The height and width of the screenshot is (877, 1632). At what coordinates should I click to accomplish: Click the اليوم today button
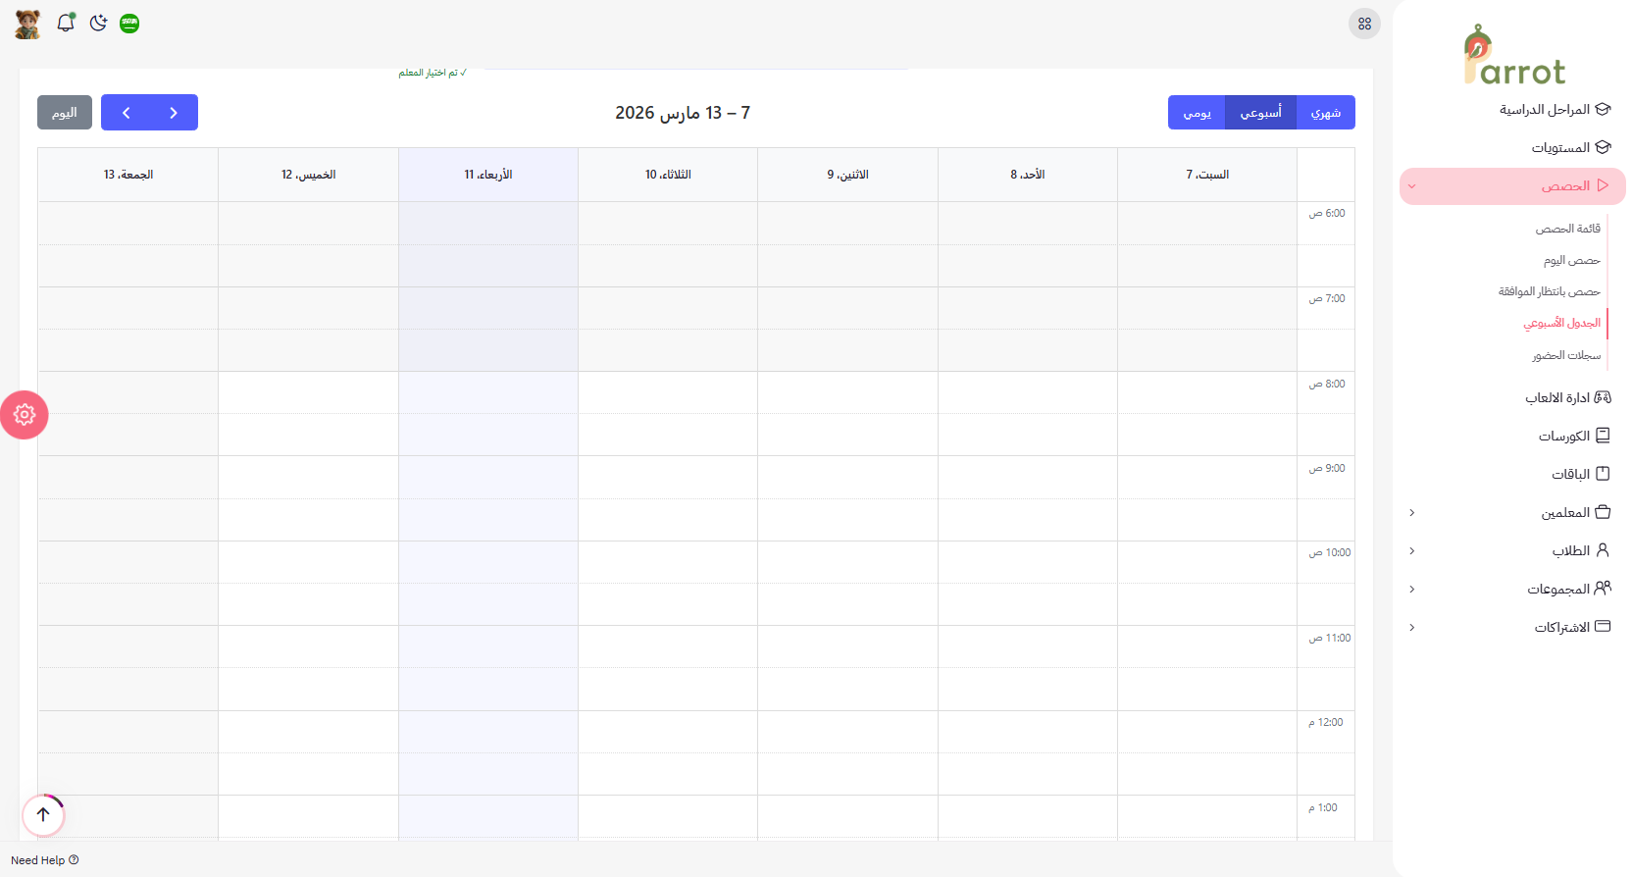point(65,113)
